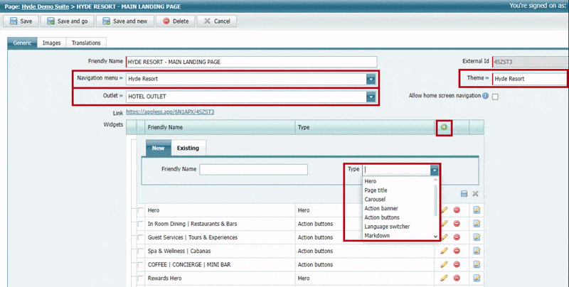Open detail editor for In Room Dining row

pyautogui.click(x=477, y=224)
